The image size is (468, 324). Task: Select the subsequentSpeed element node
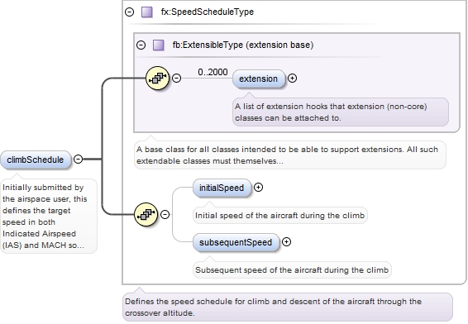click(x=236, y=242)
